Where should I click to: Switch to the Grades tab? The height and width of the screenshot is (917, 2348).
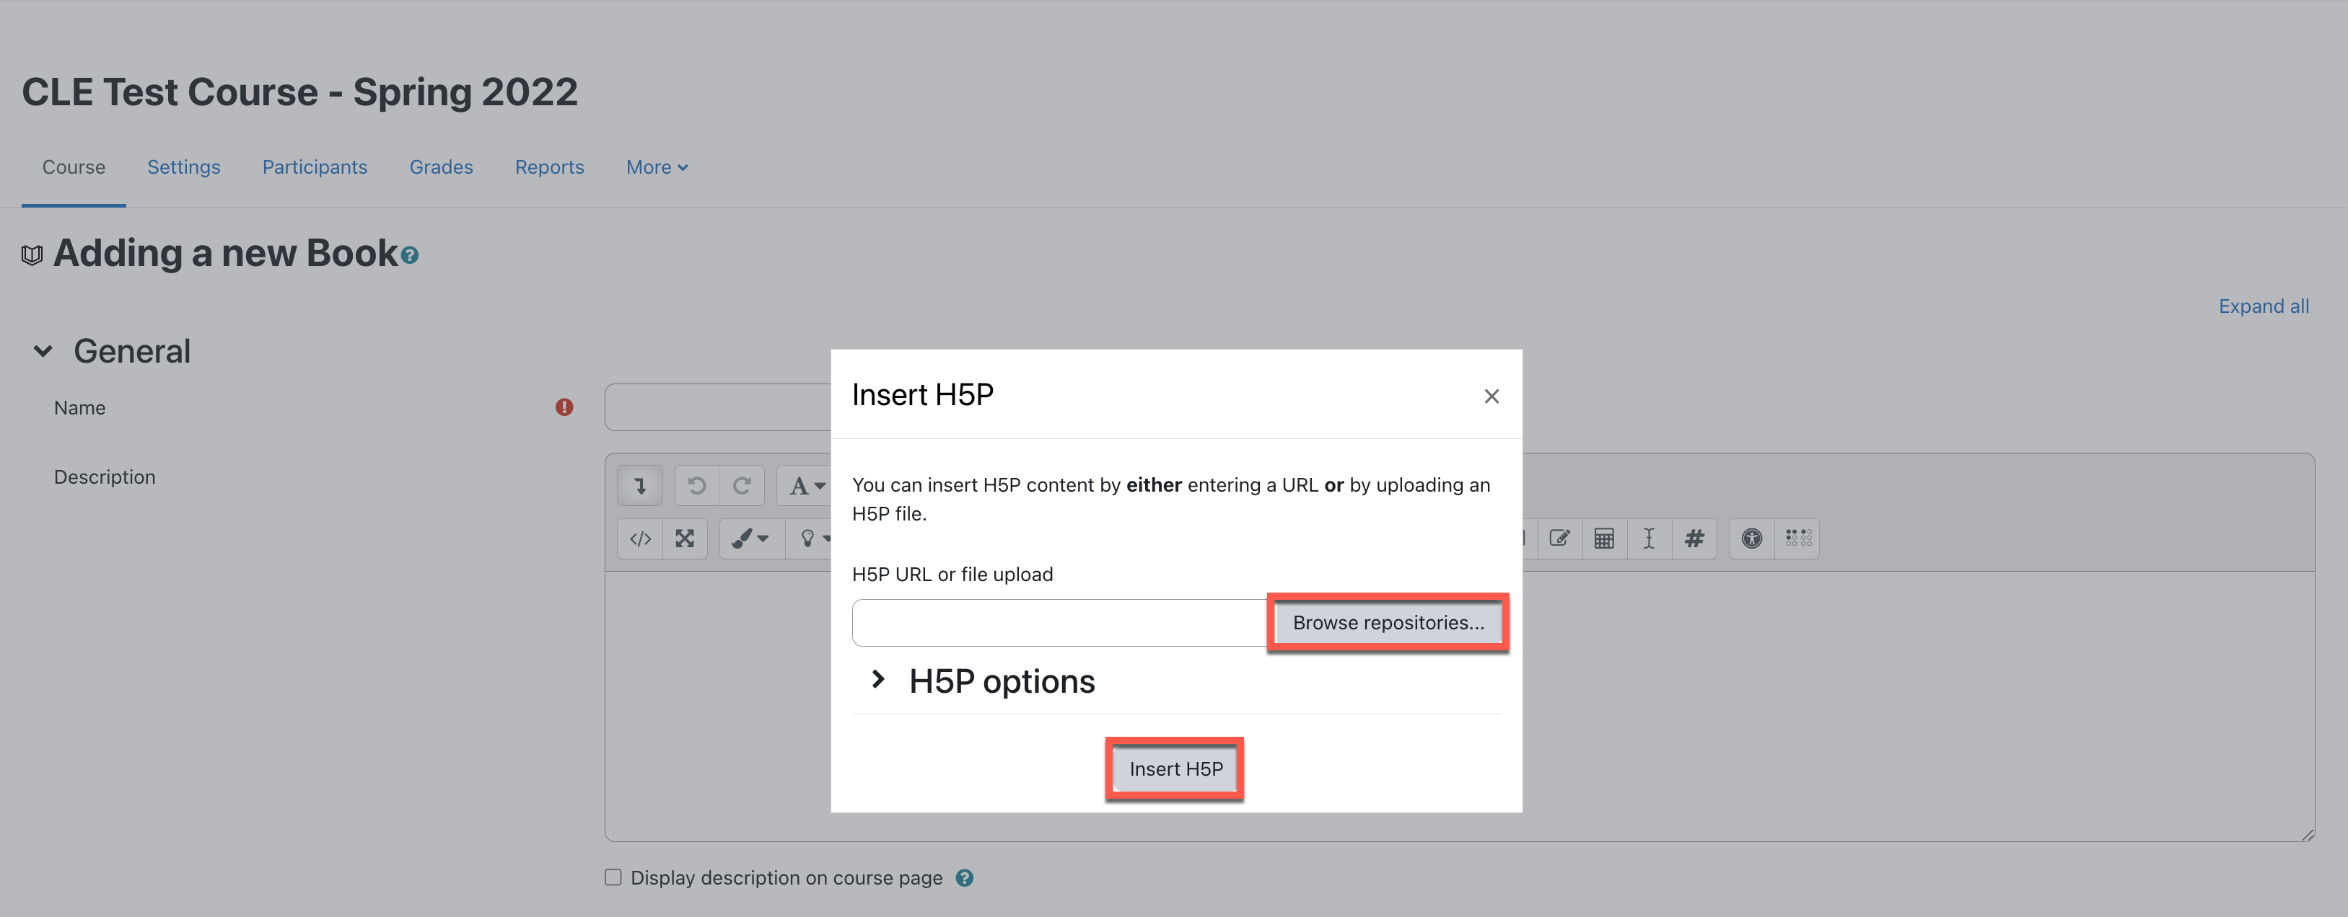point(441,167)
